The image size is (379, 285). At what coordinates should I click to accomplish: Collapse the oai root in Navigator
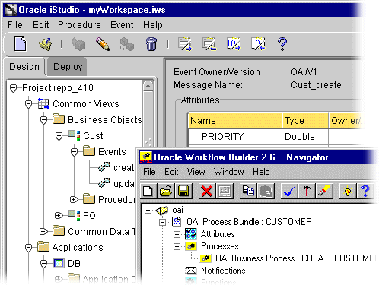(148, 210)
